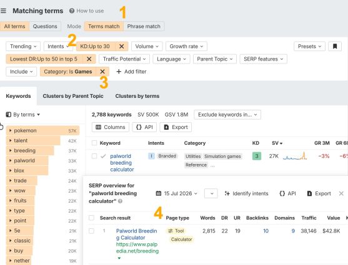
Task: Click the SERP overview info icon
Action: tap(120, 201)
